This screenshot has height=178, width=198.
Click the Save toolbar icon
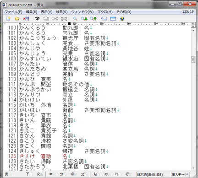[x=26, y=19]
